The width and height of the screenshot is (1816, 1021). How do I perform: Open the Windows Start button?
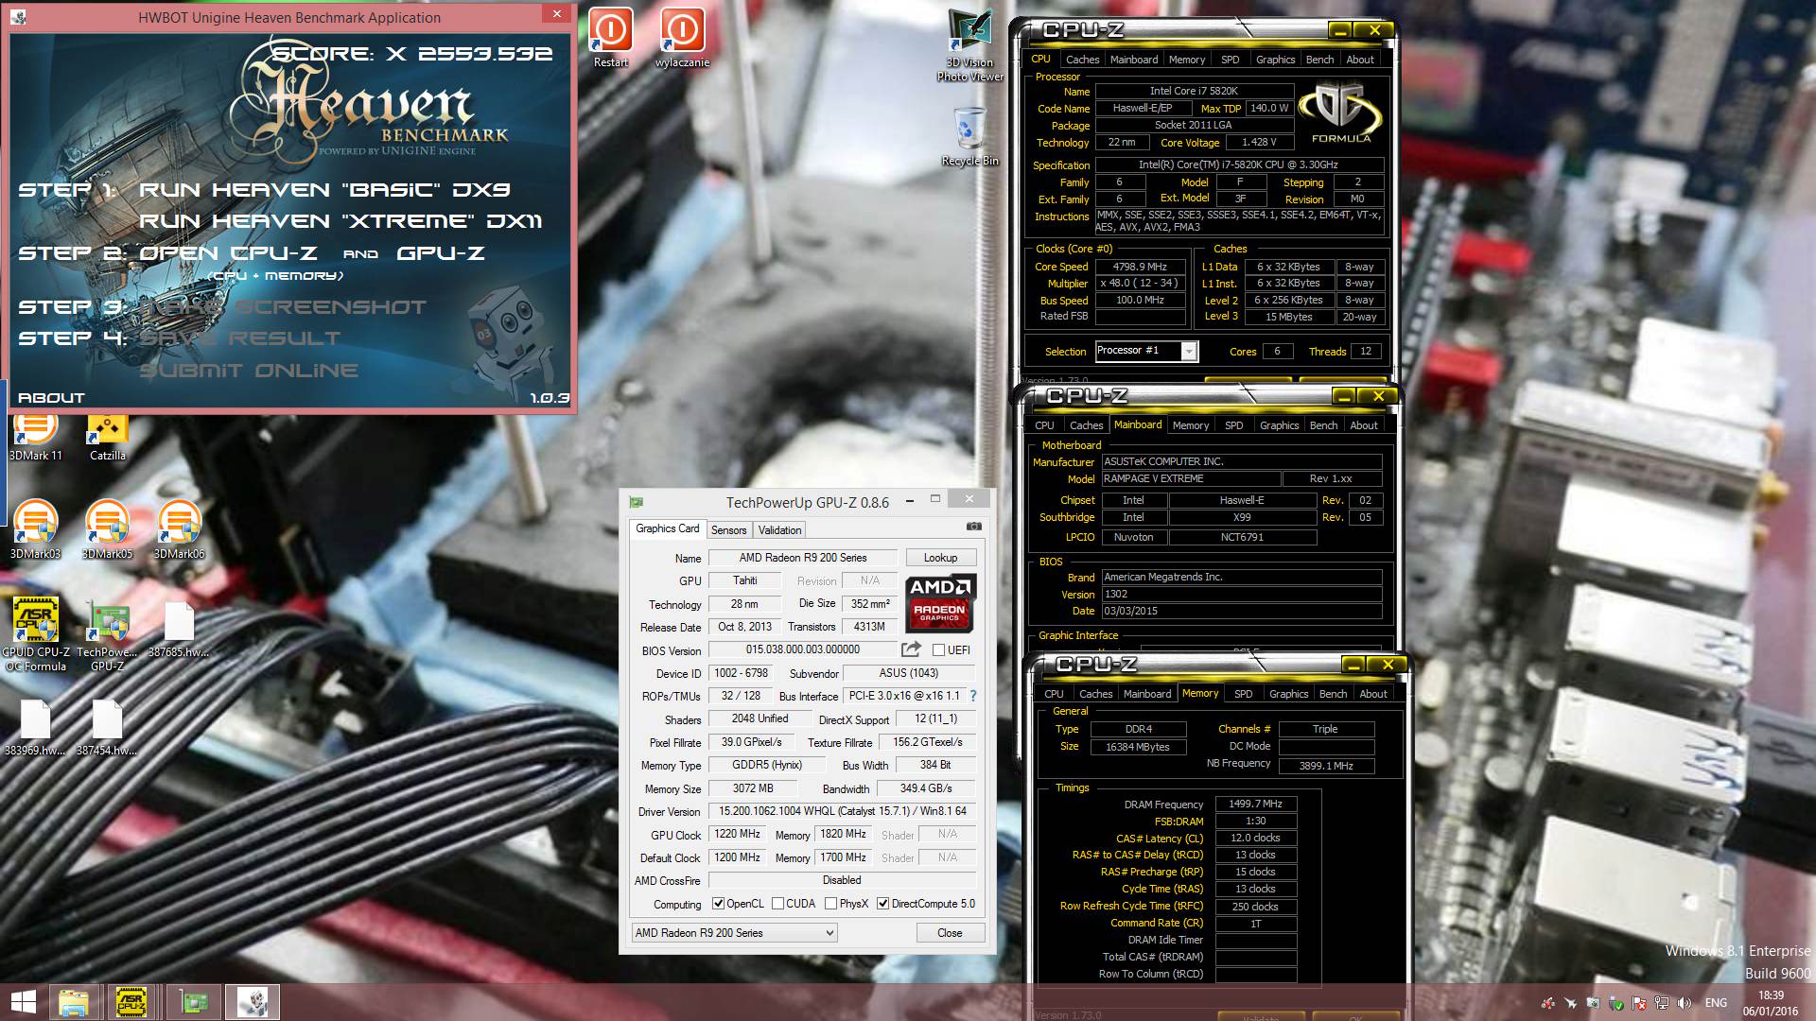tap(23, 1002)
